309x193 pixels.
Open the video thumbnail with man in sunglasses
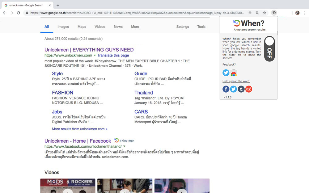point(182,186)
